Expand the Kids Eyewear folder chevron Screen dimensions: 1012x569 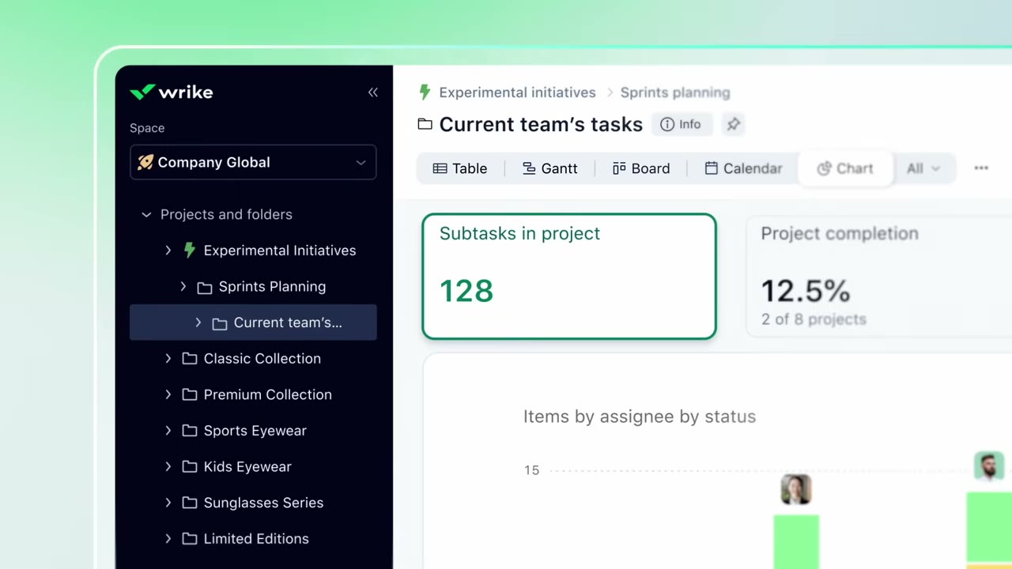click(x=168, y=466)
